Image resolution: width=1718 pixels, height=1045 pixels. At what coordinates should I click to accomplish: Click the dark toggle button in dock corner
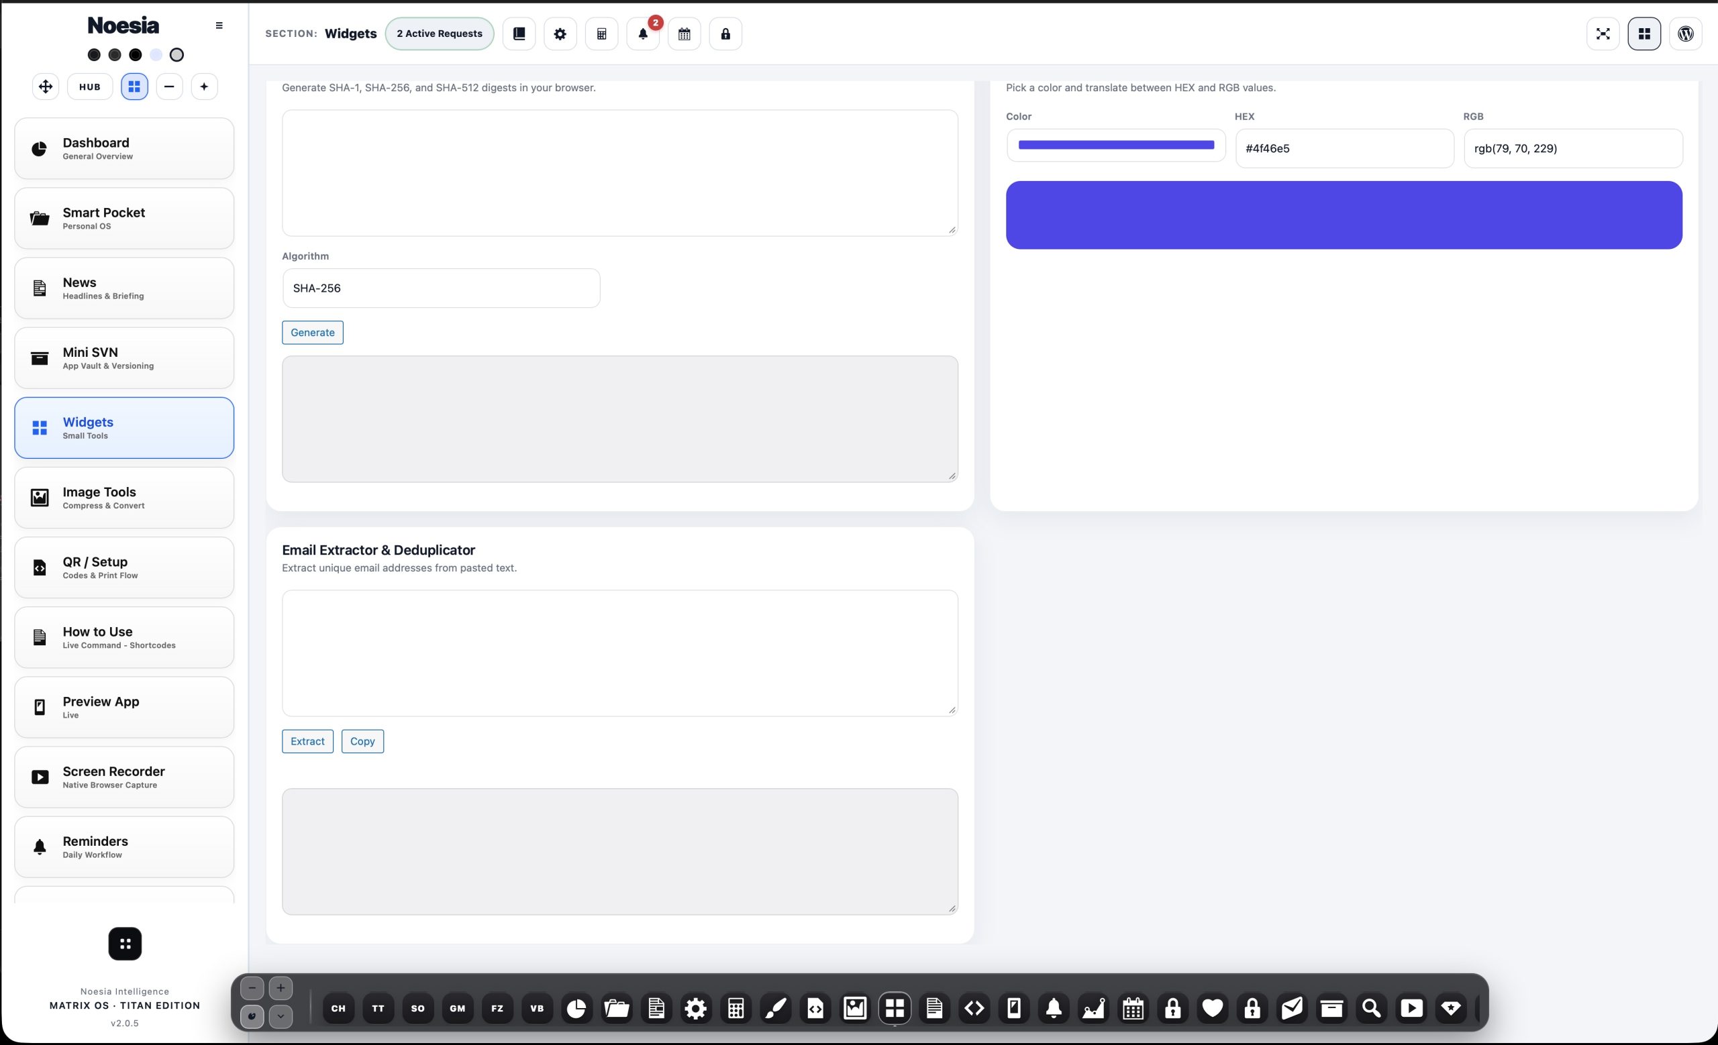point(252,1015)
